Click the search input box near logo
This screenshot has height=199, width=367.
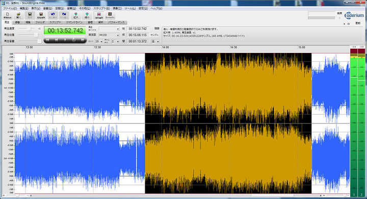tap(322, 14)
